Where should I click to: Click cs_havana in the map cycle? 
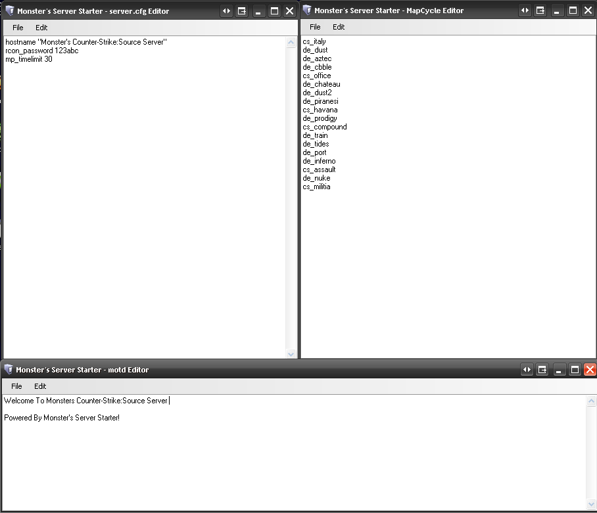[x=320, y=110]
